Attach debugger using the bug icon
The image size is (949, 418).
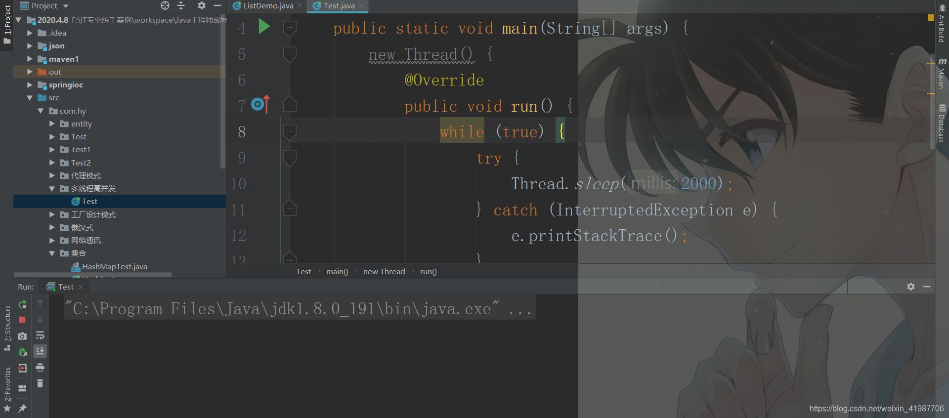pyautogui.click(x=22, y=352)
